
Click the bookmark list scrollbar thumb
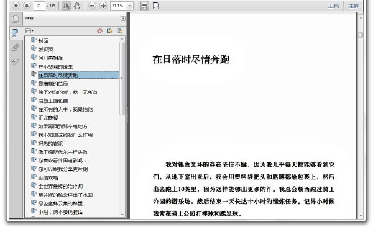tap(122, 78)
